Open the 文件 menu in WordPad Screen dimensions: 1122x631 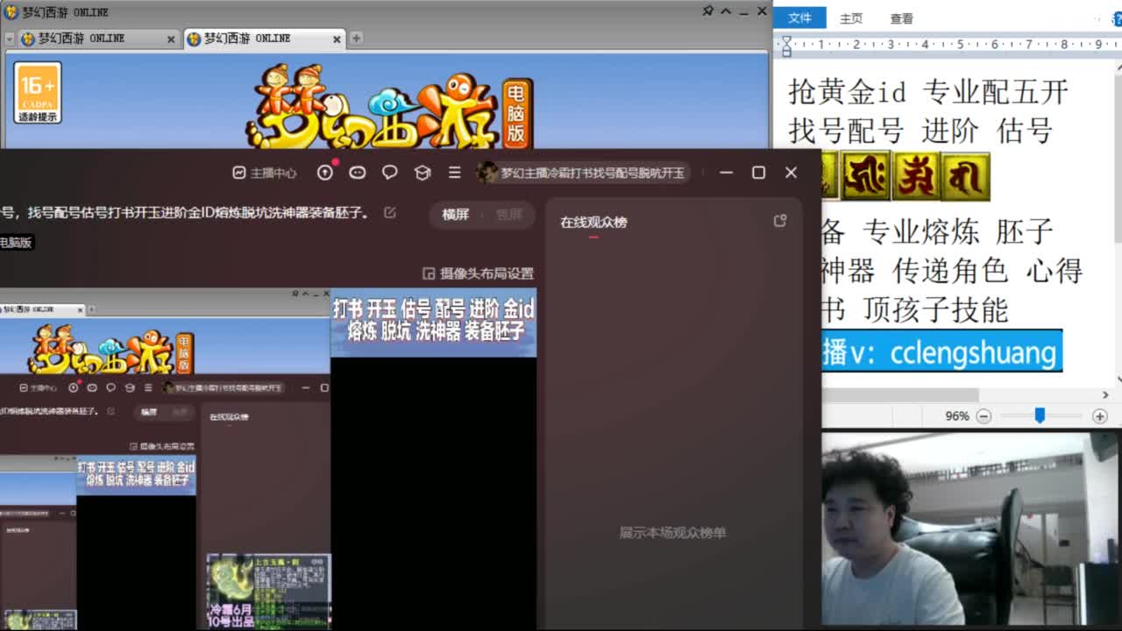click(799, 18)
